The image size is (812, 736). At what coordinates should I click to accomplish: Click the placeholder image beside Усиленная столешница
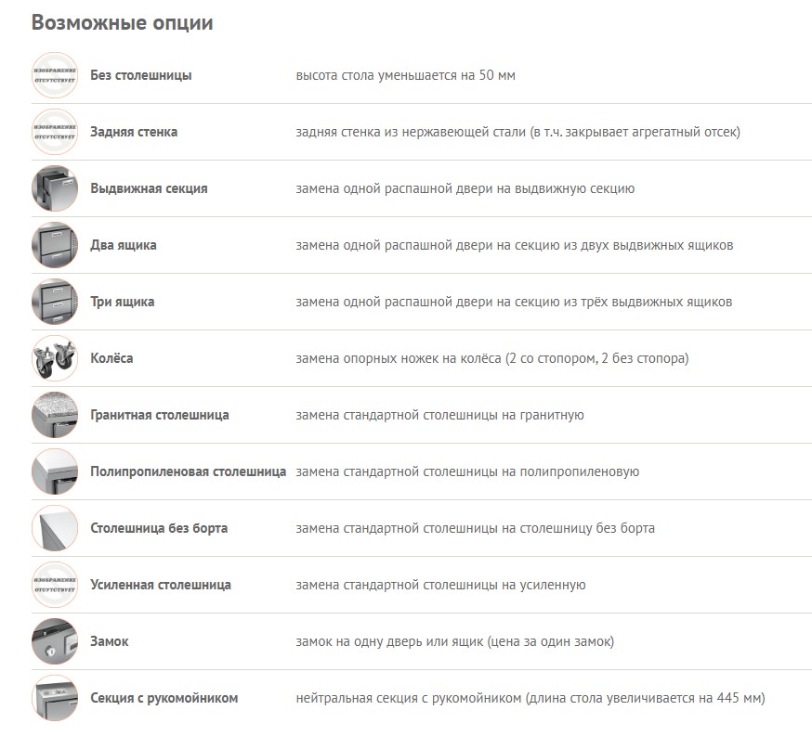[x=55, y=585]
